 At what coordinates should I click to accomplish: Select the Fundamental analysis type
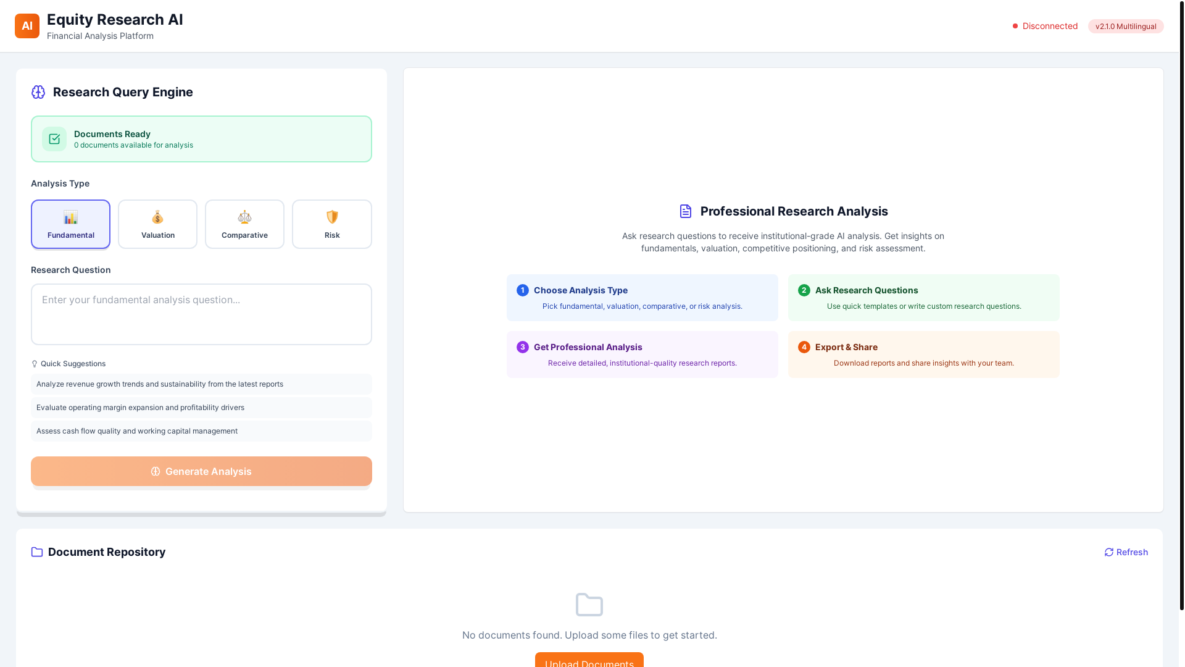pyautogui.click(x=70, y=224)
